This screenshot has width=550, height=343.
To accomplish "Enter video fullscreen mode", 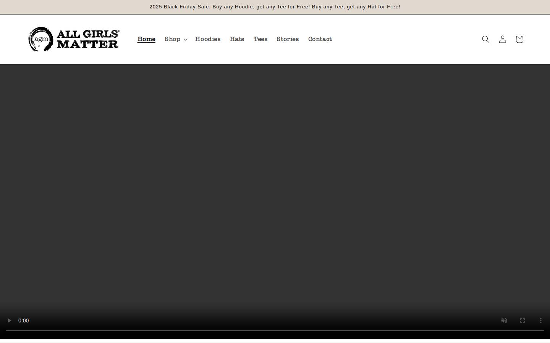I will coord(522,321).
